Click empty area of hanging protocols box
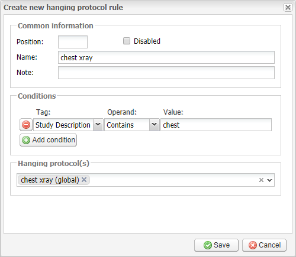 pos(173,180)
